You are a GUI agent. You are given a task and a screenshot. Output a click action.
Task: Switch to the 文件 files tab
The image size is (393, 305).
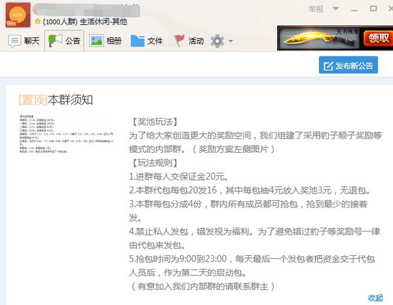point(147,41)
